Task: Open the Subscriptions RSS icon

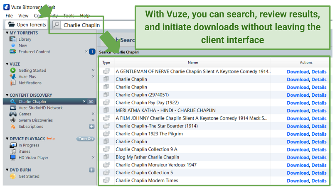Action: pyautogui.click(x=13, y=127)
